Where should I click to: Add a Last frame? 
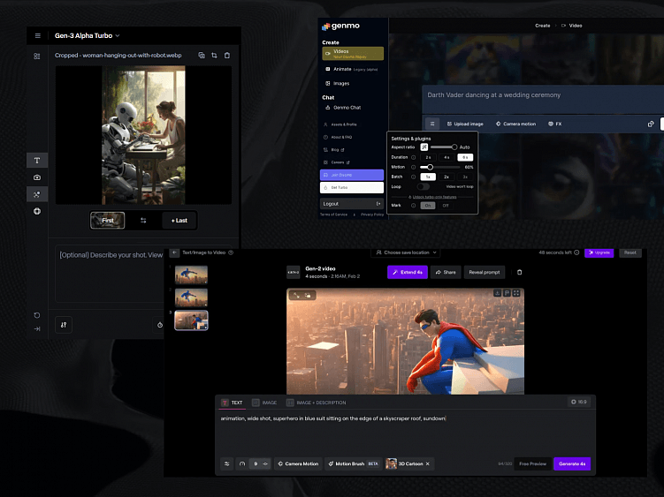pyautogui.click(x=179, y=221)
